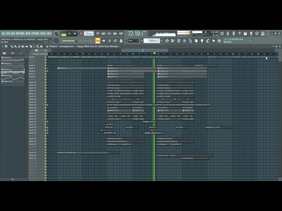Open the Mixer view icon
The height and width of the screenshot is (211, 282).
click(x=185, y=41)
